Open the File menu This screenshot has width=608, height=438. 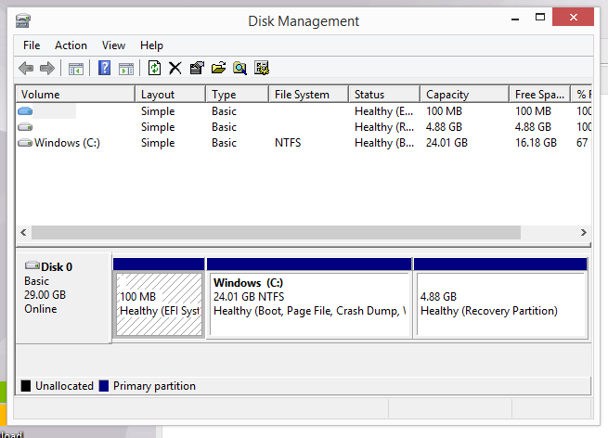click(x=32, y=45)
